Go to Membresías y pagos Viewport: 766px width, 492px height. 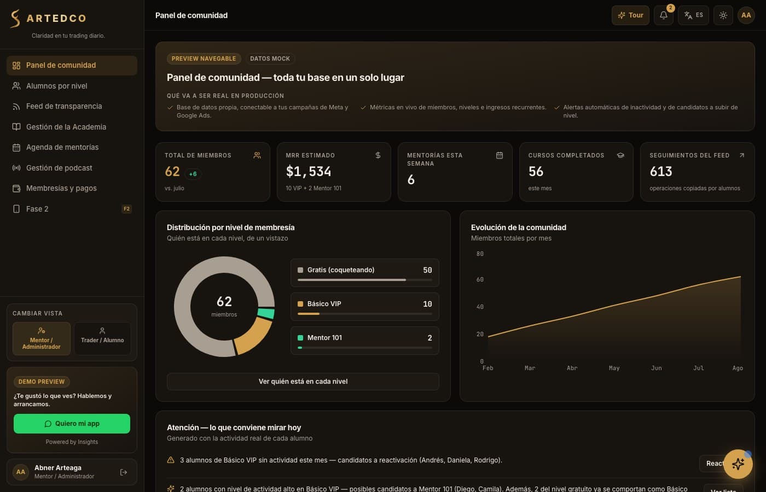(x=72, y=188)
